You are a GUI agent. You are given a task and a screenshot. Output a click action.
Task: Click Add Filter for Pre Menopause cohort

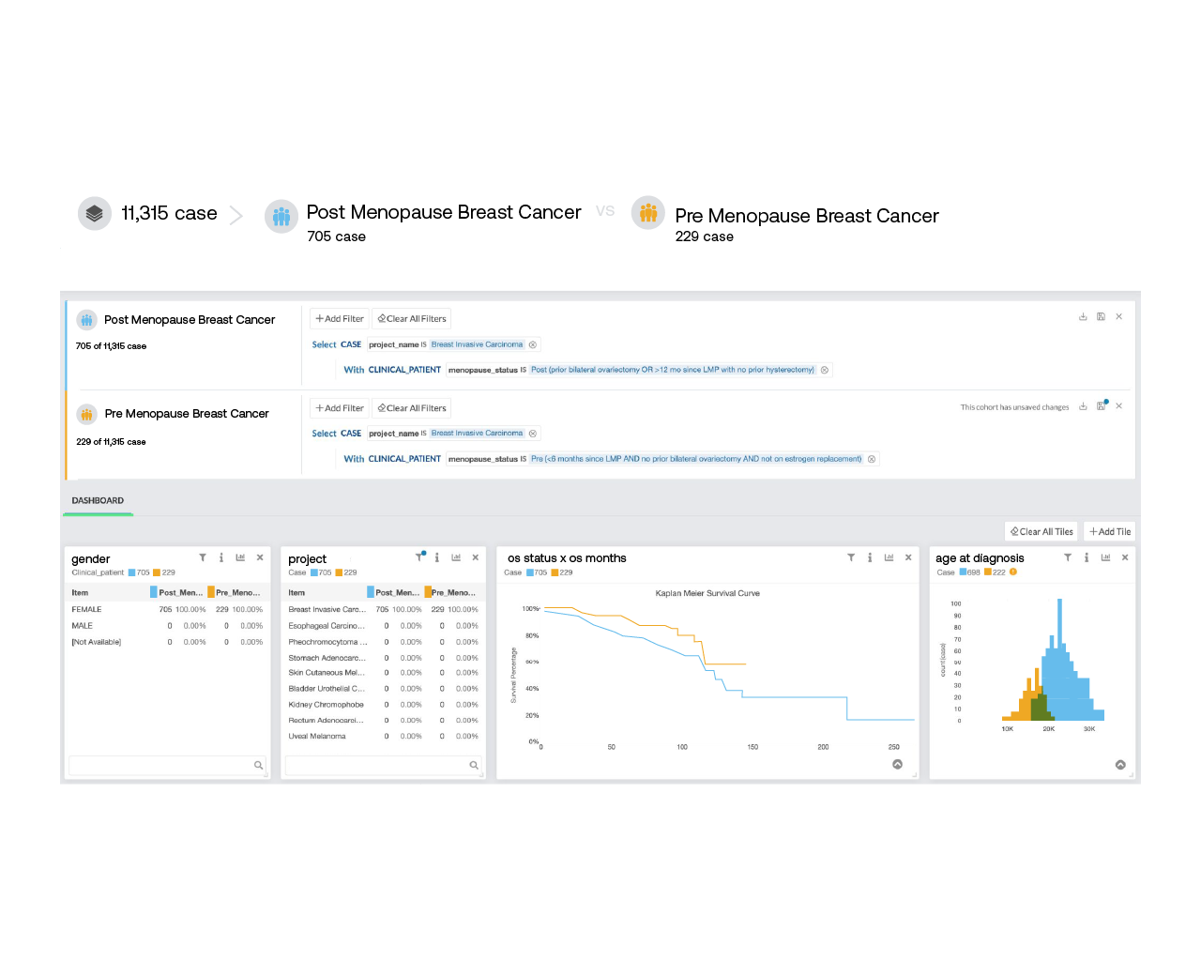coord(340,408)
